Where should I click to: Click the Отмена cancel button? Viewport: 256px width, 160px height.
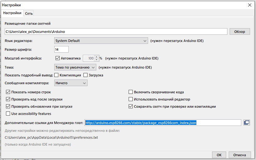240,155
